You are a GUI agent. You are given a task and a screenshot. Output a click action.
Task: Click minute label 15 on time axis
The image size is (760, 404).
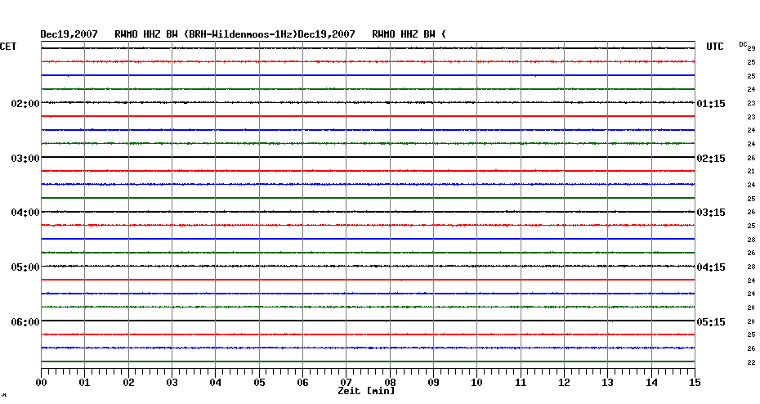695,383
